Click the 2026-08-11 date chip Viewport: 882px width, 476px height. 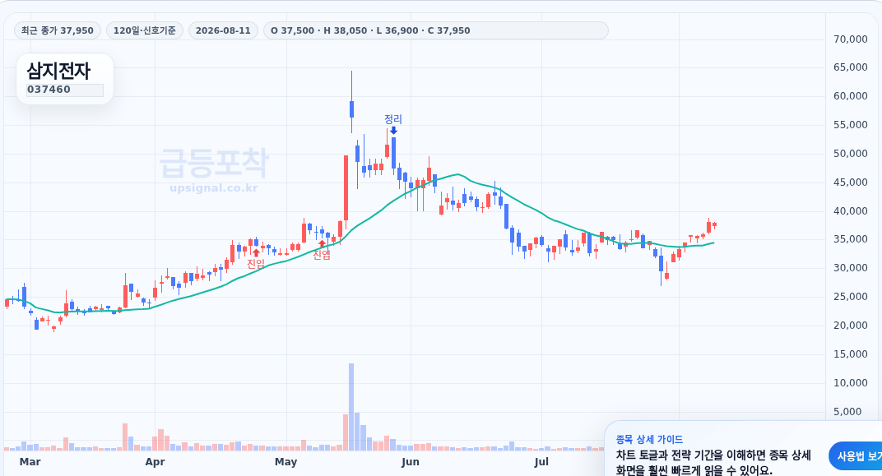pos(223,30)
